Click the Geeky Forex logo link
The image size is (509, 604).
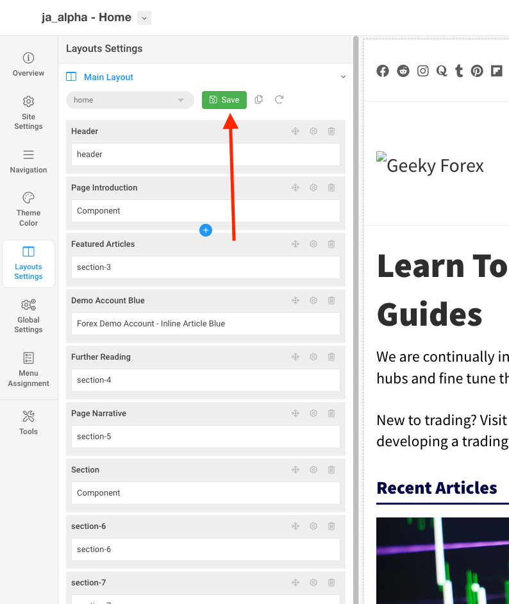(x=430, y=165)
